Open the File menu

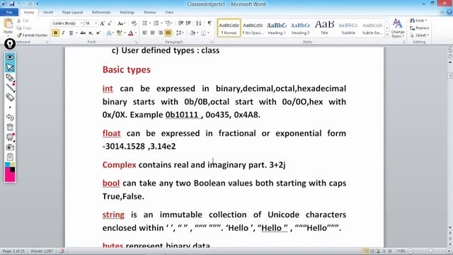click(9, 13)
